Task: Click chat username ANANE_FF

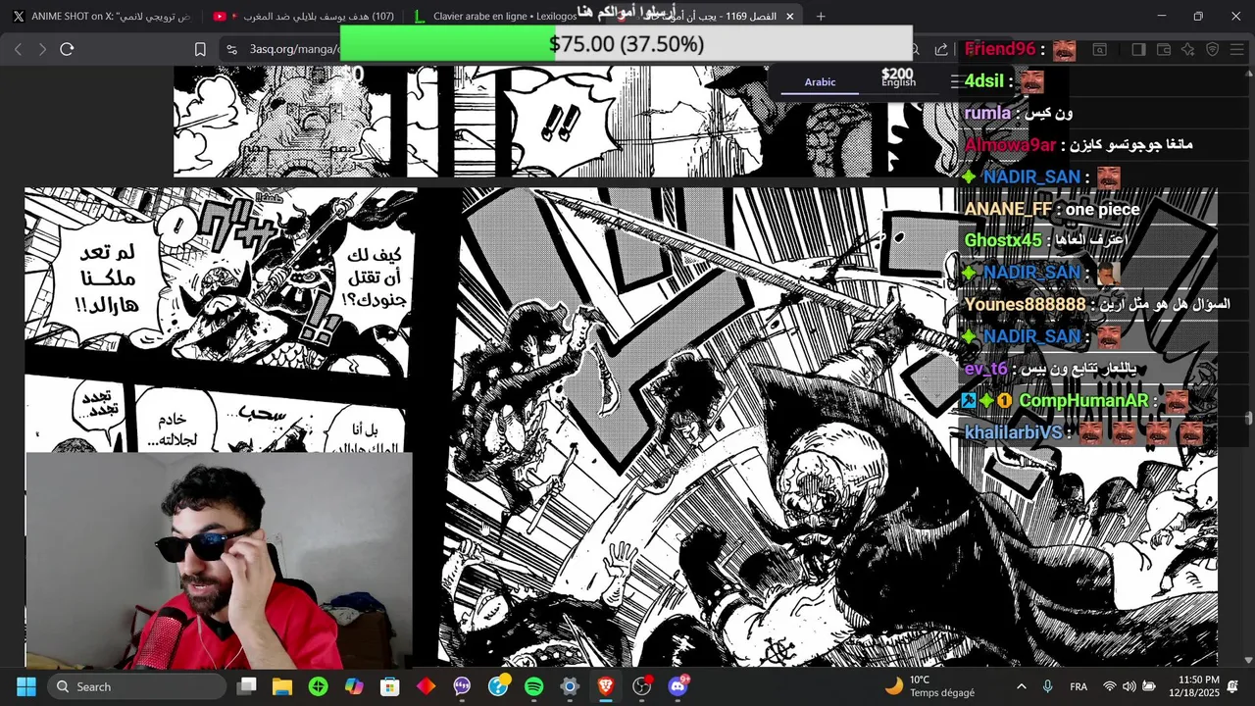Action: pyautogui.click(x=1008, y=209)
